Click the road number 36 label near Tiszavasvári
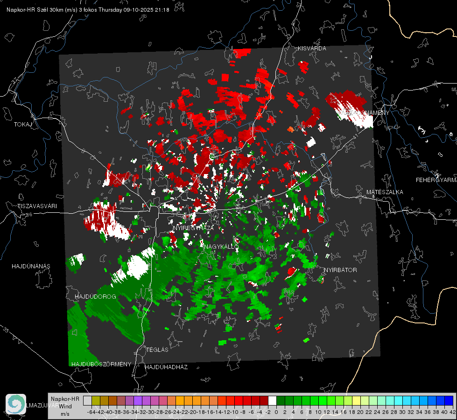Viewport: 457px width, 420px height. (x=29, y=214)
